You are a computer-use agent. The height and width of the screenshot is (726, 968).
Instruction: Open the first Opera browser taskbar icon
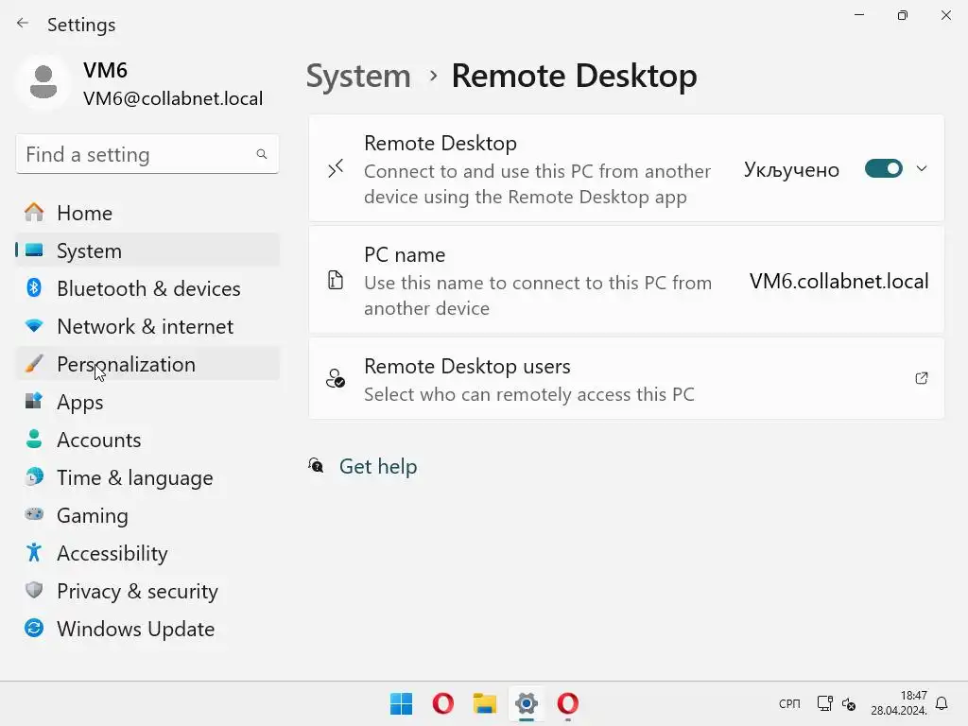click(442, 703)
